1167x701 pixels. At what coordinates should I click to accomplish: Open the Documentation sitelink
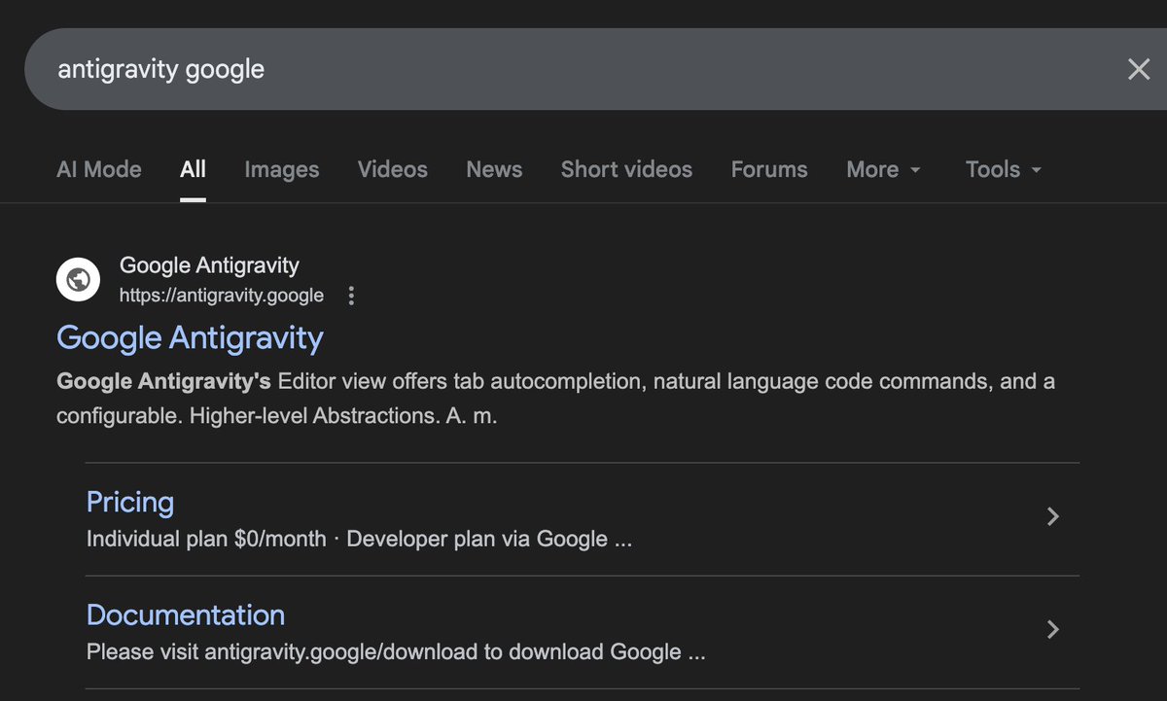pyautogui.click(x=186, y=614)
